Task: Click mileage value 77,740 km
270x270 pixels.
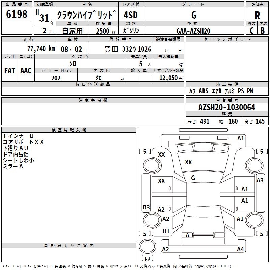Action: pyautogui.click(x=41, y=49)
